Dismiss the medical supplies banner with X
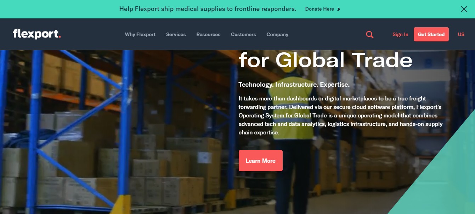Viewport: 475px width, 214px height. 464,9
